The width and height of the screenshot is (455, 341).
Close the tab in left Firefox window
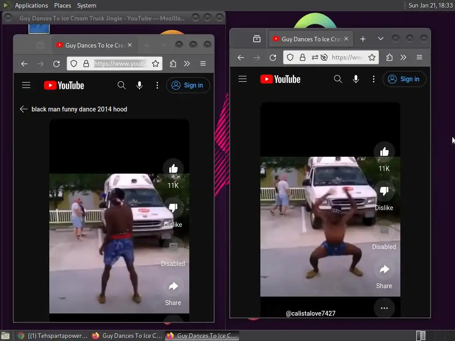[x=130, y=45]
